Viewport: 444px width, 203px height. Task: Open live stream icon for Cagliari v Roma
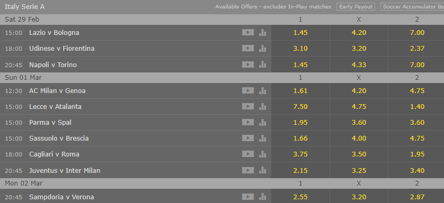248,154
